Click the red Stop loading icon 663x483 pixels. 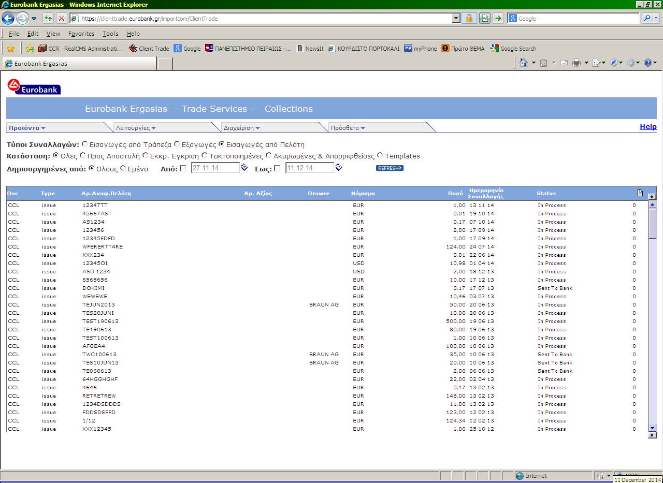tap(61, 18)
